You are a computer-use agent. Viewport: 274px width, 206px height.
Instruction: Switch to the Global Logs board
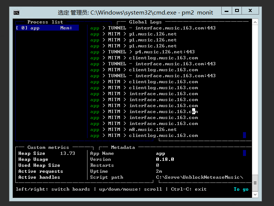coord(145,22)
